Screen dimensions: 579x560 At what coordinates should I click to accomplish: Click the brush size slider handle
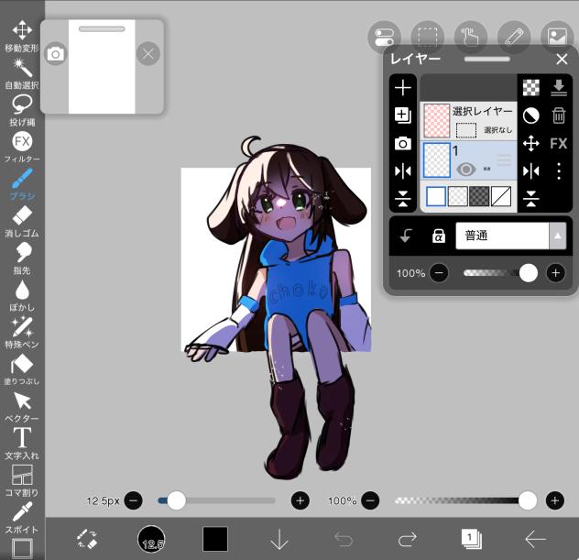(177, 501)
